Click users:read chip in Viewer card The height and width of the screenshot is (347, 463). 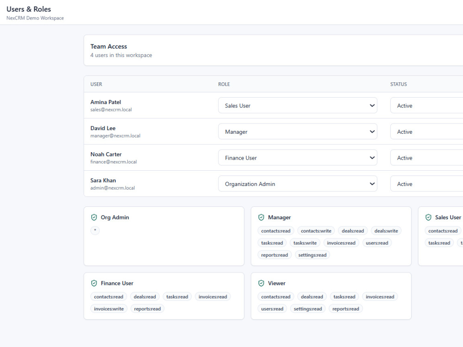point(272,309)
